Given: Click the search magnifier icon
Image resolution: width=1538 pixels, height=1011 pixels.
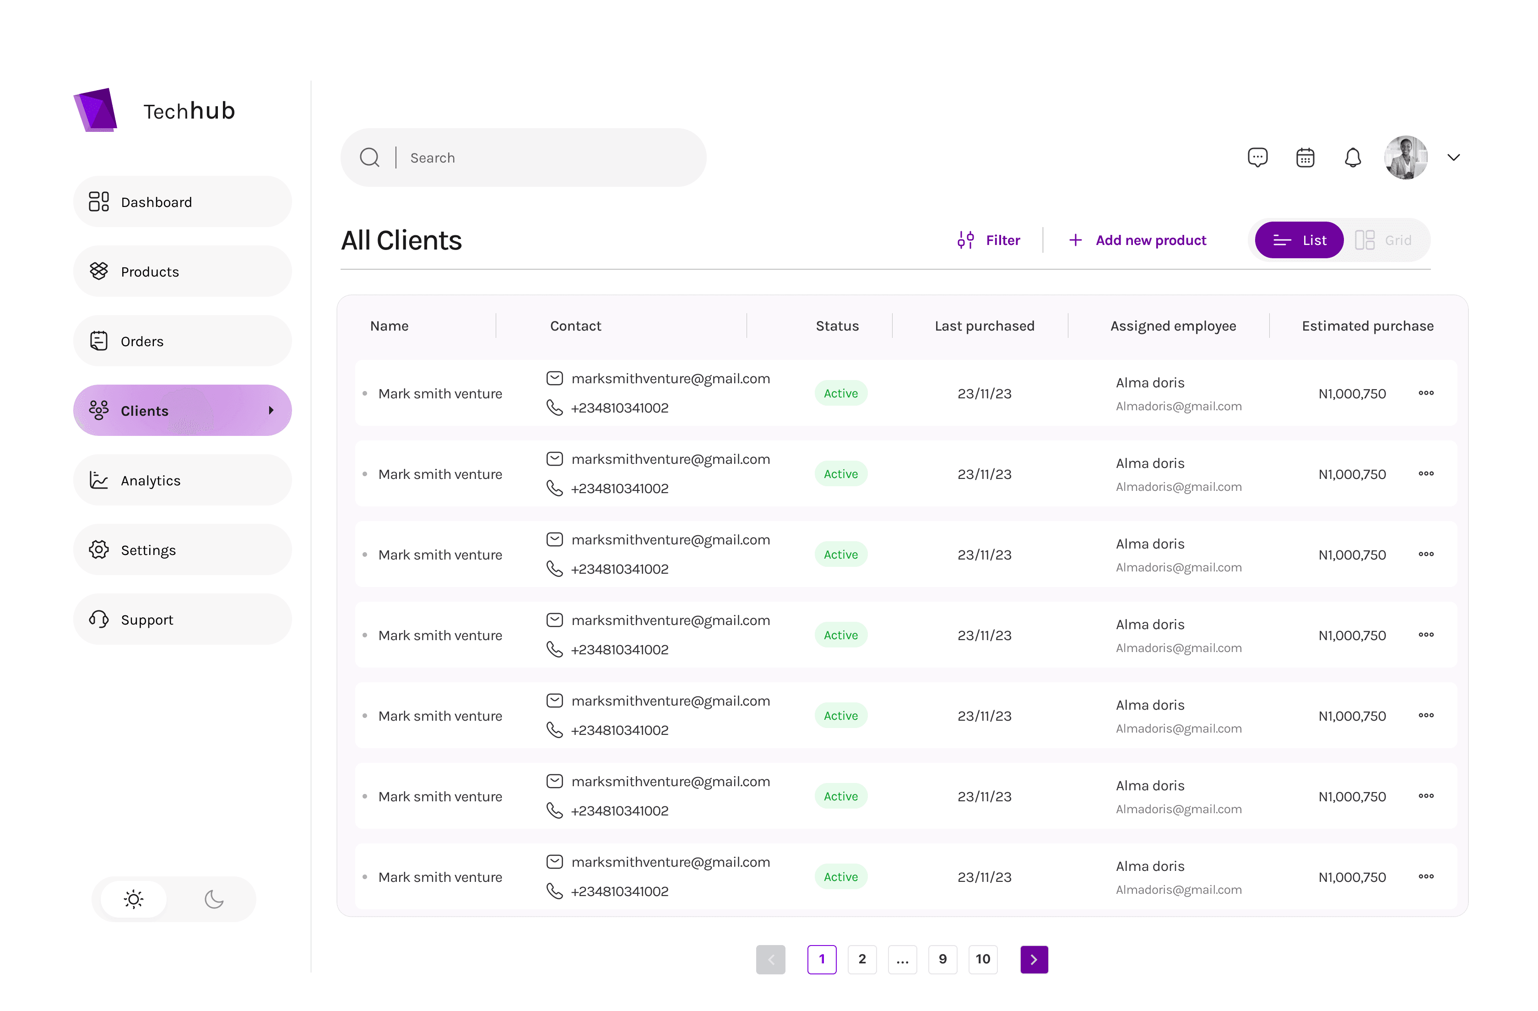Looking at the screenshot, I should click(370, 157).
